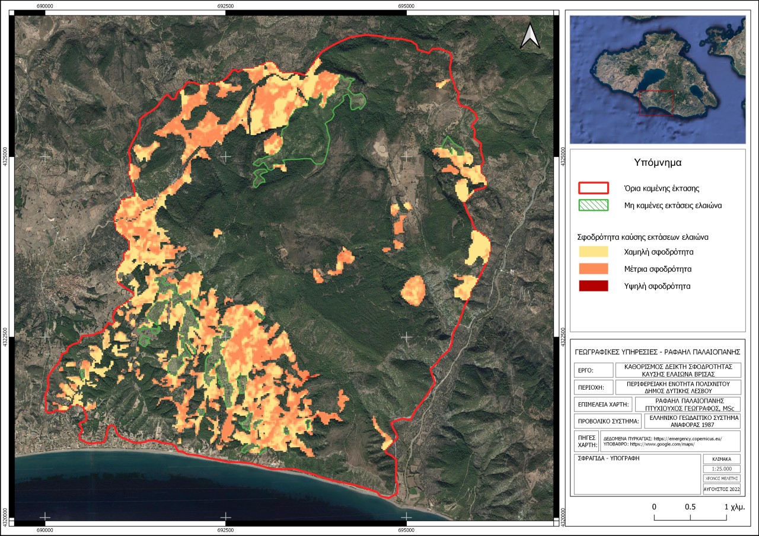Screen dimensions: 759x536
Task: Select the low severity yellow swatch
Action: [594, 252]
